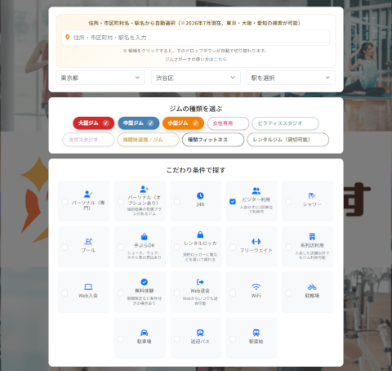Click the pool swimmer icon
This screenshot has width=392, height=371.
(88, 241)
